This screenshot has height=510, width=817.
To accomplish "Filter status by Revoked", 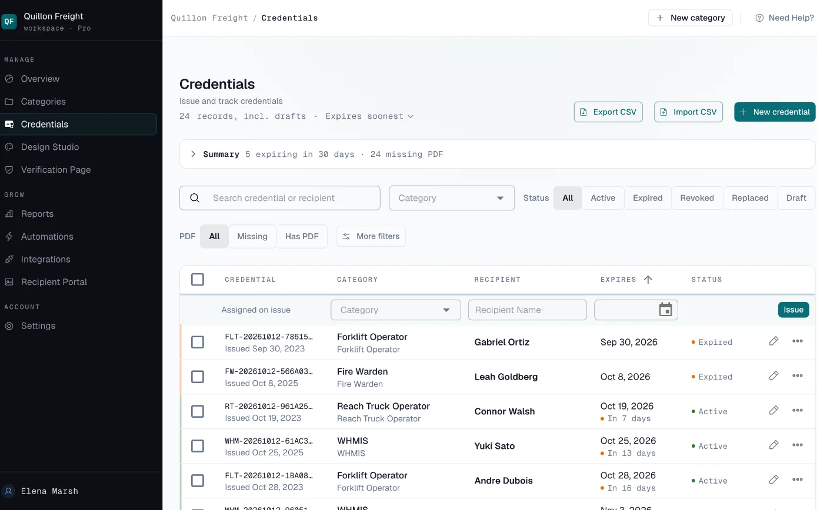I will point(697,198).
